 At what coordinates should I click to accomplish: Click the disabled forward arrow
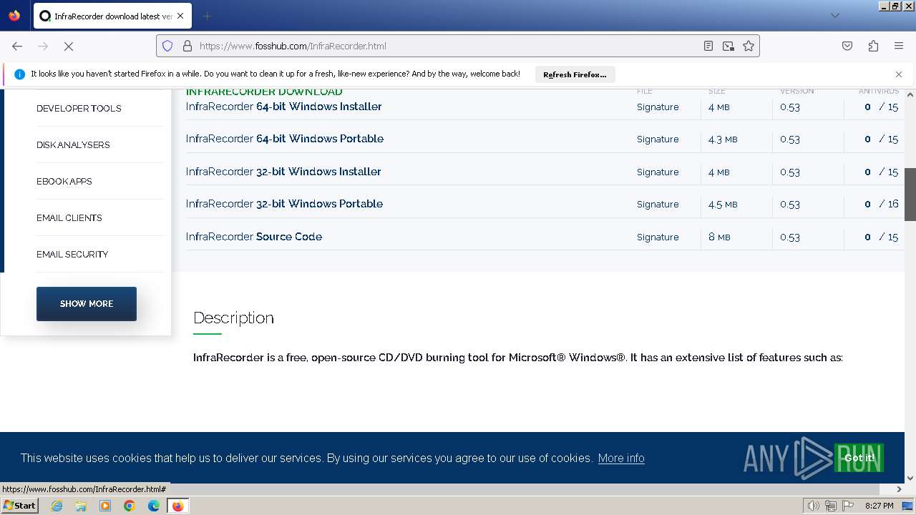tap(43, 46)
